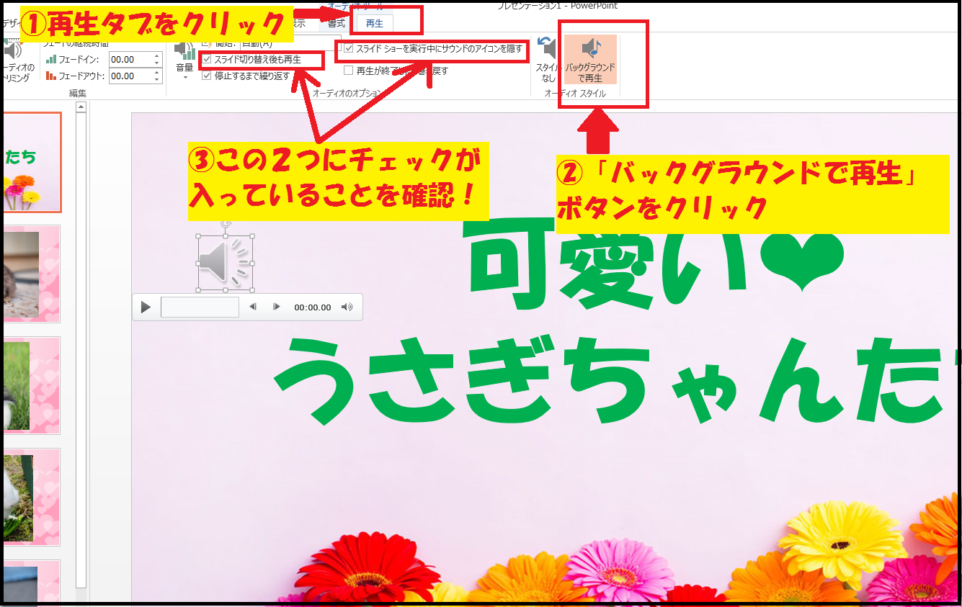This screenshot has height=607, width=962.
Task: Click the 編集 group label
Action: 77,93
